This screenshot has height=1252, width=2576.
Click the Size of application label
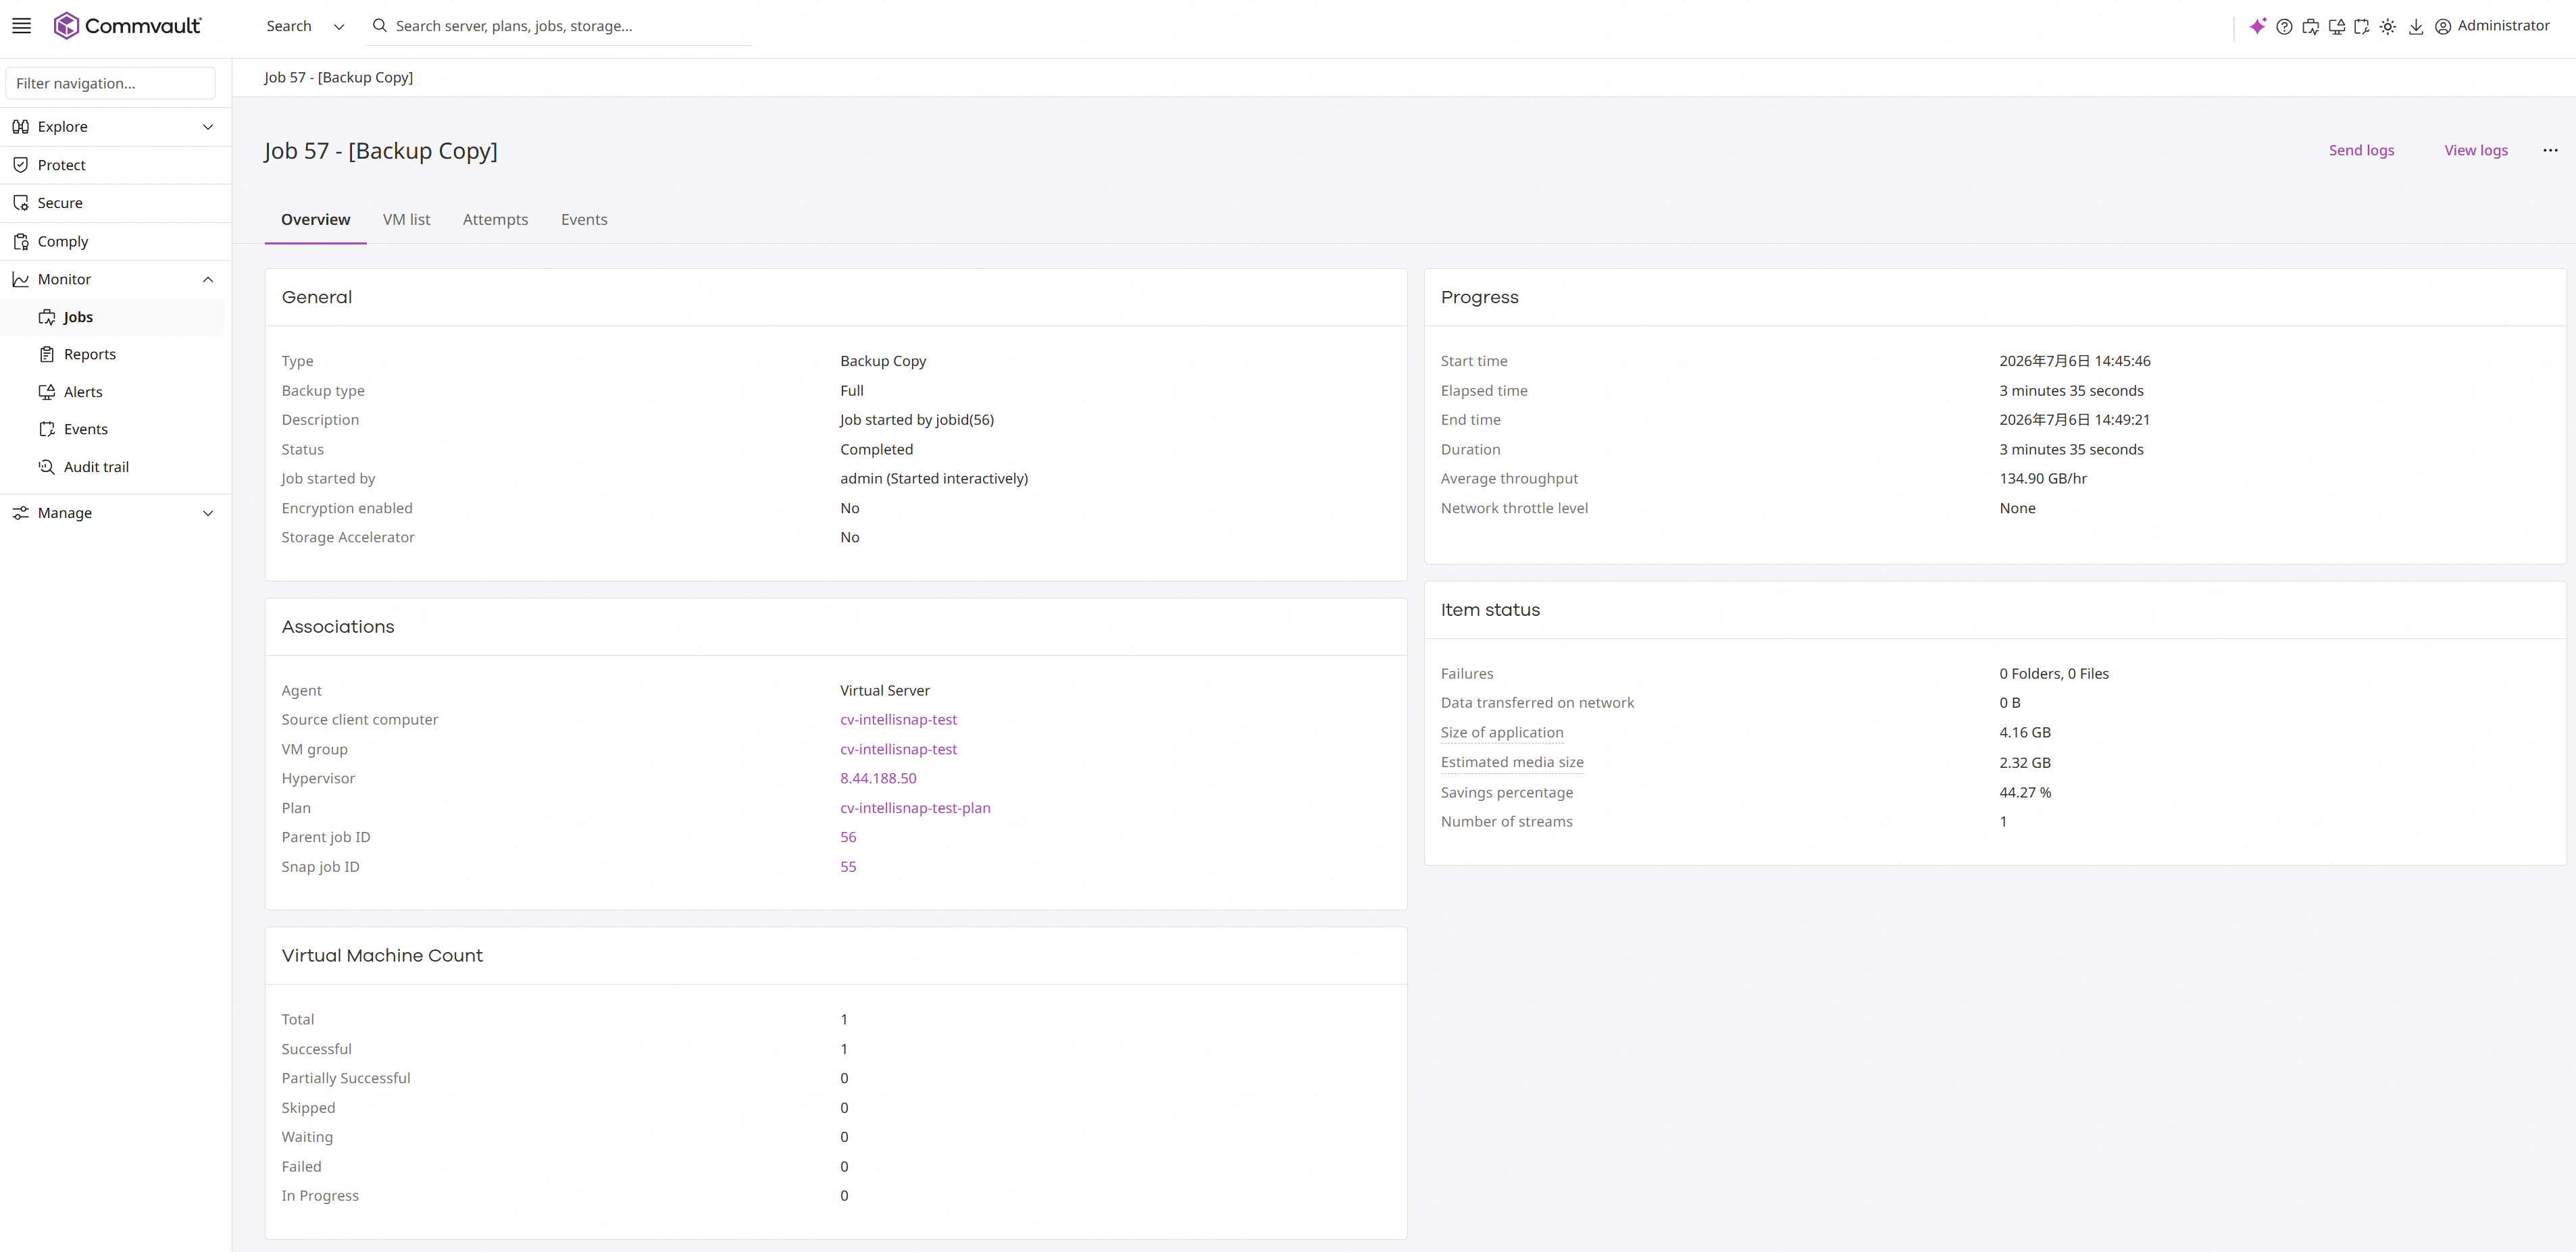(x=1501, y=733)
